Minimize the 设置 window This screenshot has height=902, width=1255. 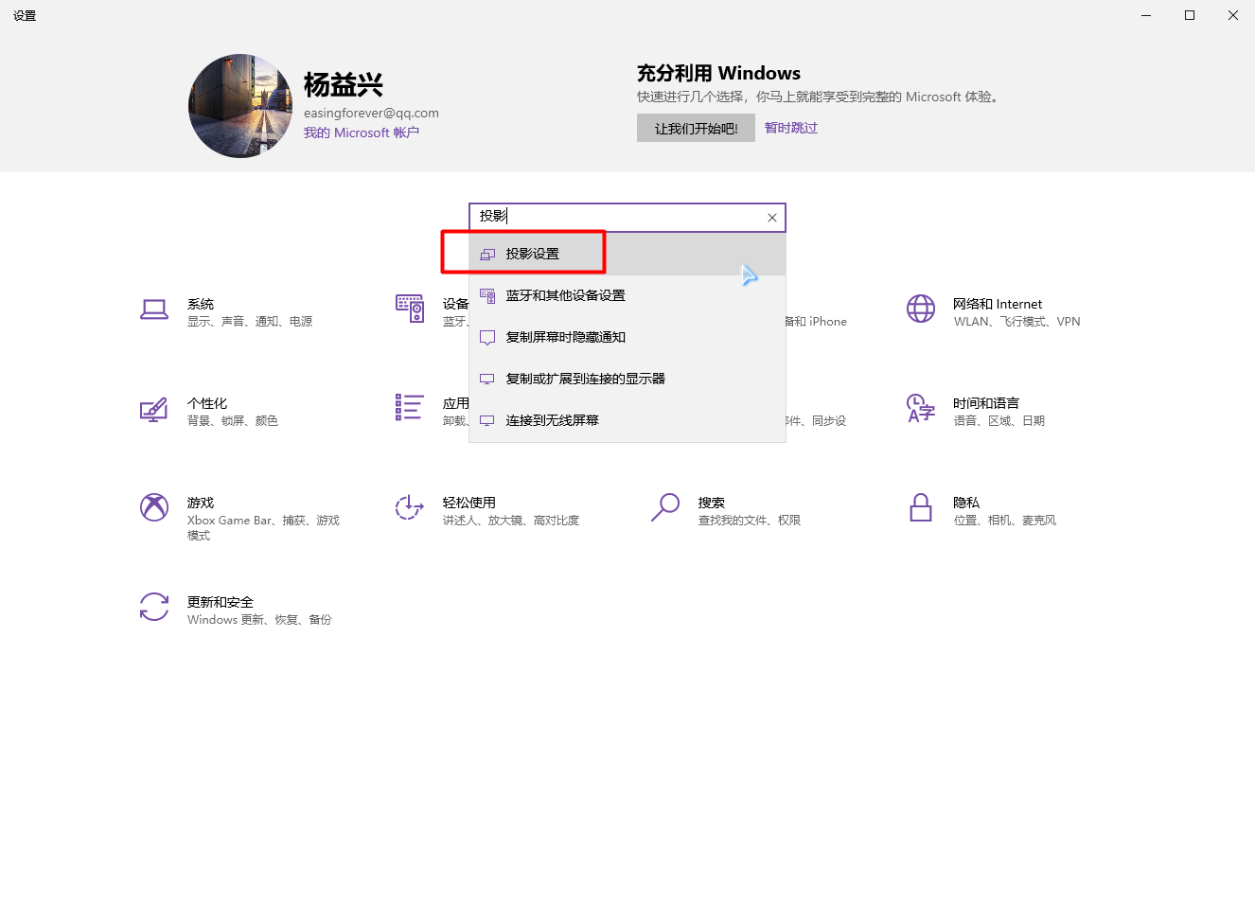(x=1146, y=15)
